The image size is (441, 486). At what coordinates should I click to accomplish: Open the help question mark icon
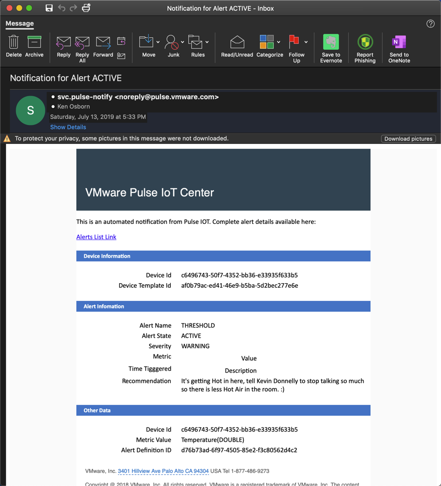(430, 24)
